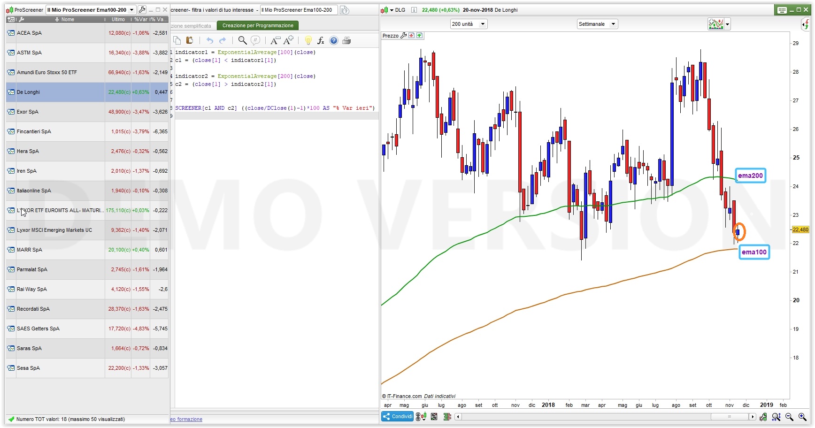Click the zoom-fit magnifier with arrows
This screenshot has height=428, width=815.
776,417
